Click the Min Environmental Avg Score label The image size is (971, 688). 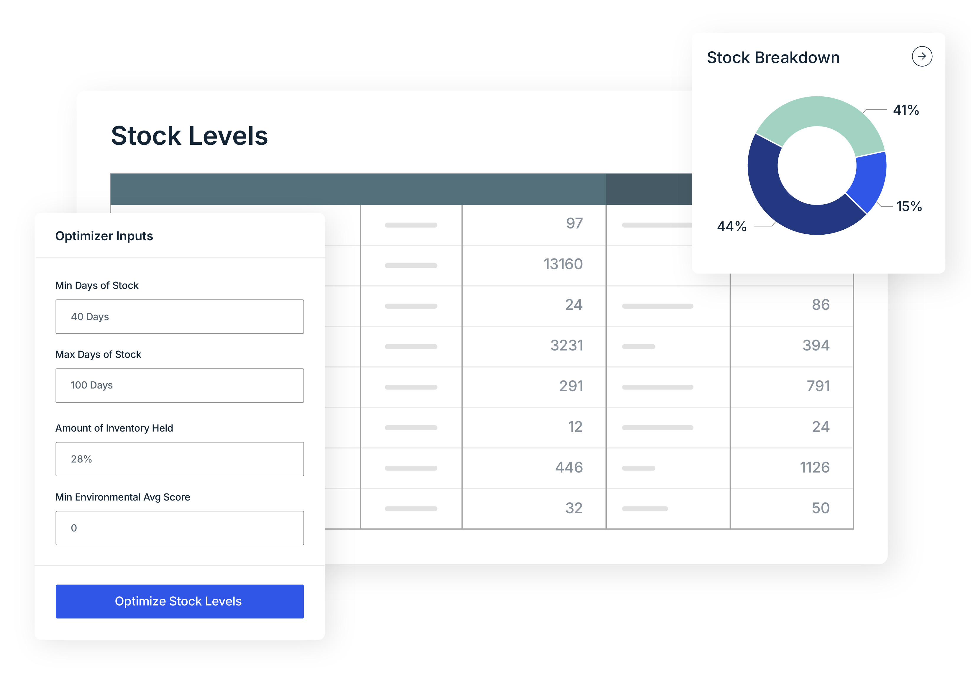coord(122,497)
